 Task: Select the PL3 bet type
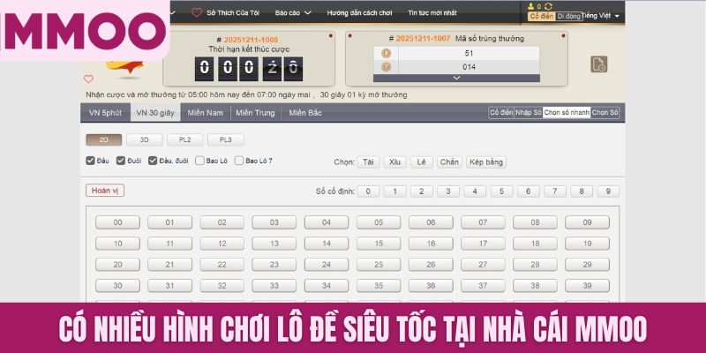pos(226,139)
